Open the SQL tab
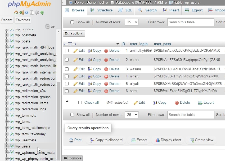This screenshot has width=225, height=161. point(125,10)
